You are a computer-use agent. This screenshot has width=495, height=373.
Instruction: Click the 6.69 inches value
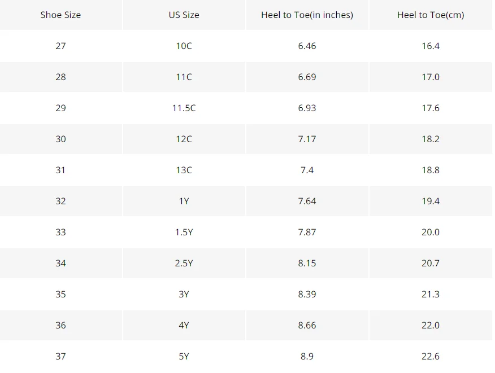(x=307, y=77)
